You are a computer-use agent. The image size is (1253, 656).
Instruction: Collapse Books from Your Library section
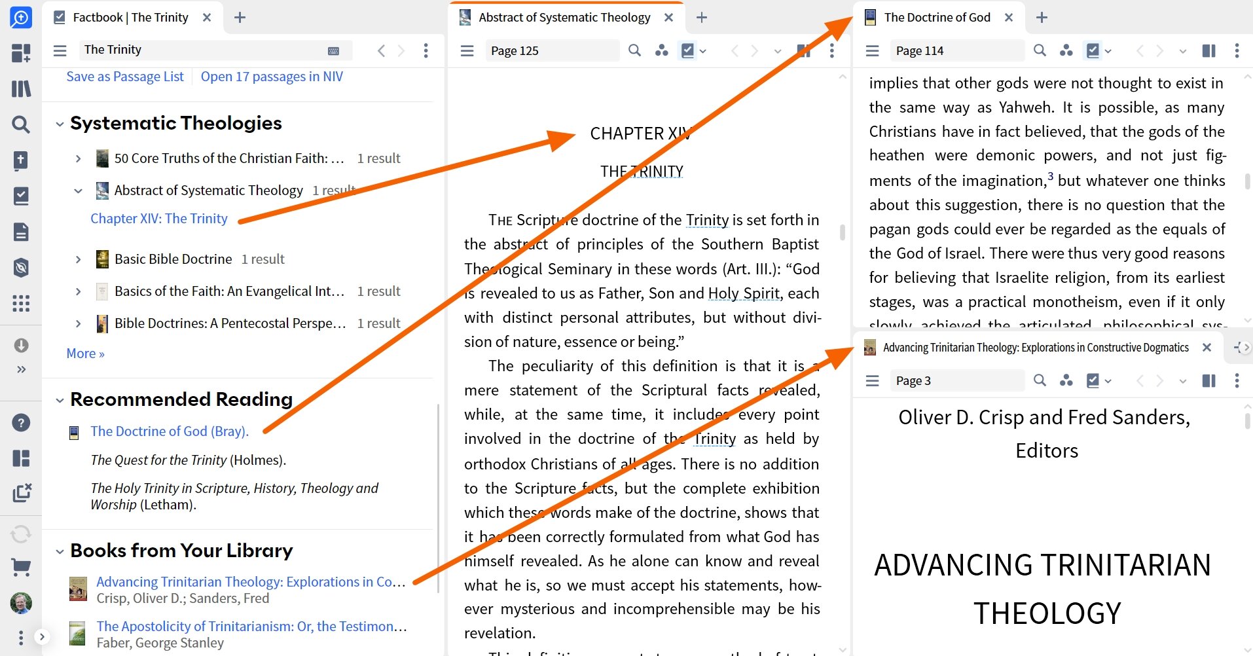click(60, 551)
